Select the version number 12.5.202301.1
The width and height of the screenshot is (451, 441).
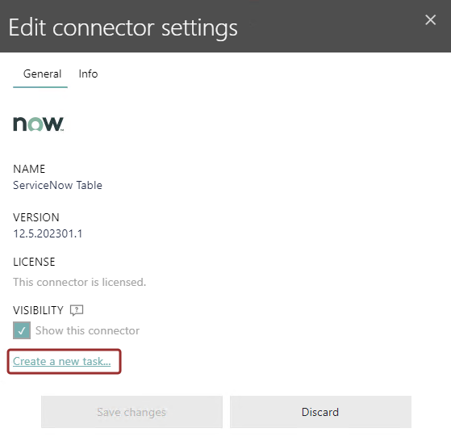pos(48,233)
